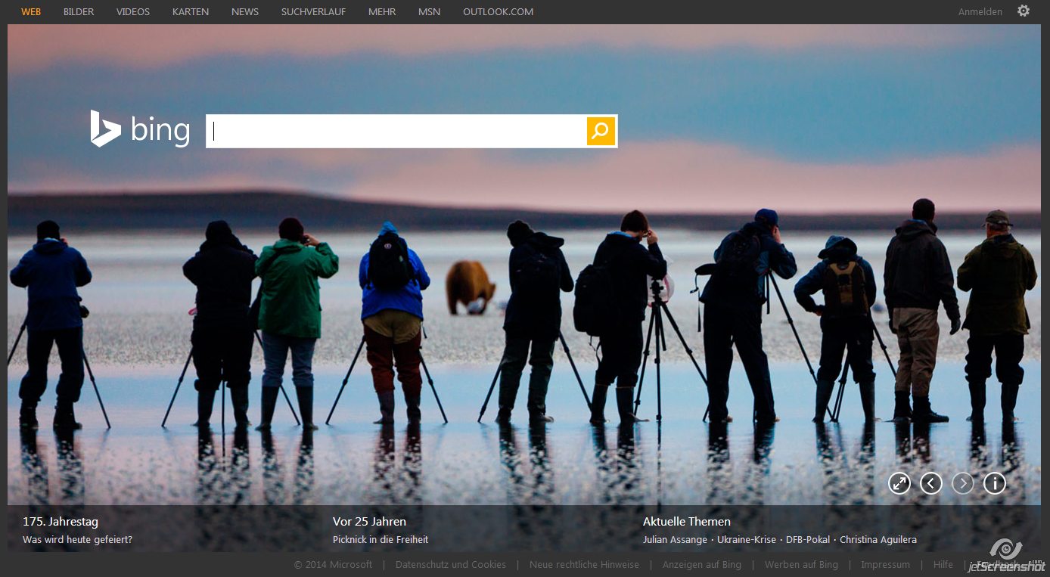
Task: Click the Julian Assange trending topic
Action: click(x=675, y=540)
